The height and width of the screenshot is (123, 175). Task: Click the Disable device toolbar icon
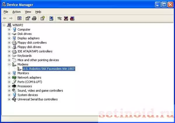pos(72,18)
